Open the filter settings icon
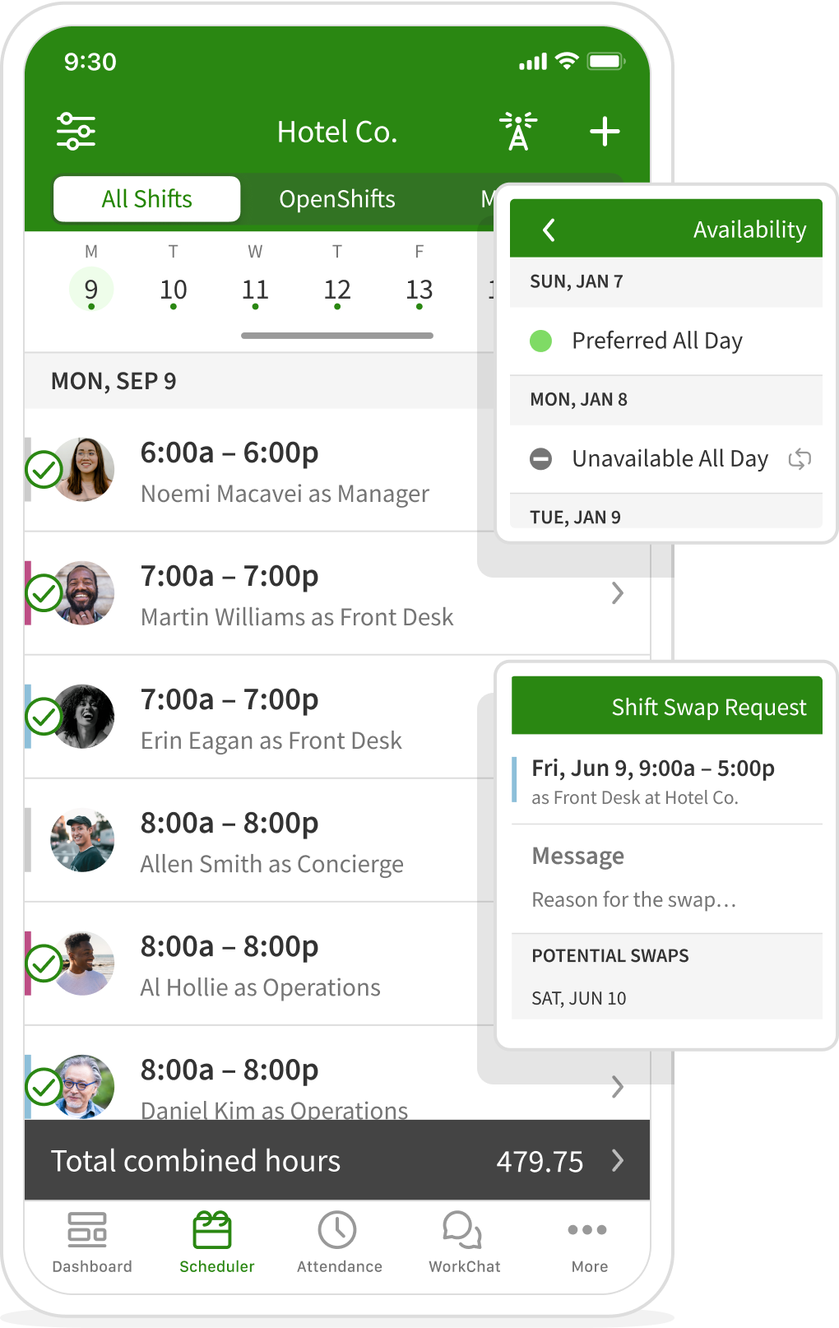 pyautogui.click(x=76, y=132)
